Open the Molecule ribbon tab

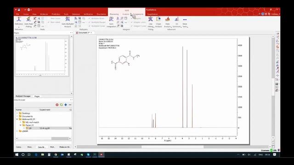coord(44,14)
